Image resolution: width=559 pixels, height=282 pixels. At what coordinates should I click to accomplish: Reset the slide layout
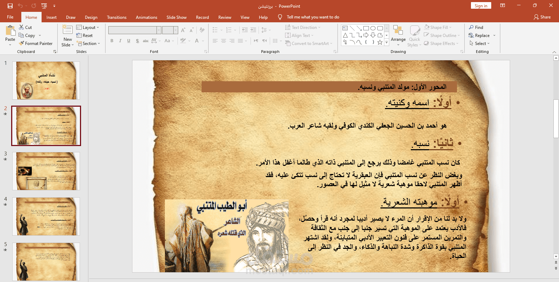(x=84, y=35)
